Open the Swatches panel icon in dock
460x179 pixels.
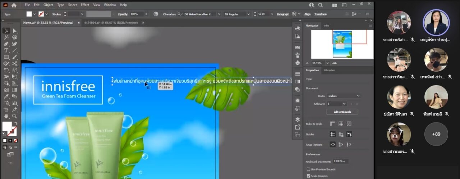point(298,47)
